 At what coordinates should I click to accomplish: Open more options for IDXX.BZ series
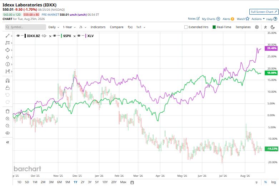click(x=22, y=36)
